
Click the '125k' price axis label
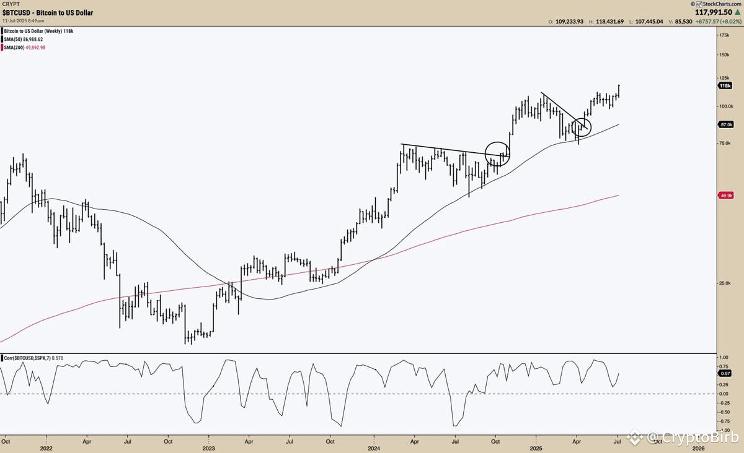pos(724,78)
